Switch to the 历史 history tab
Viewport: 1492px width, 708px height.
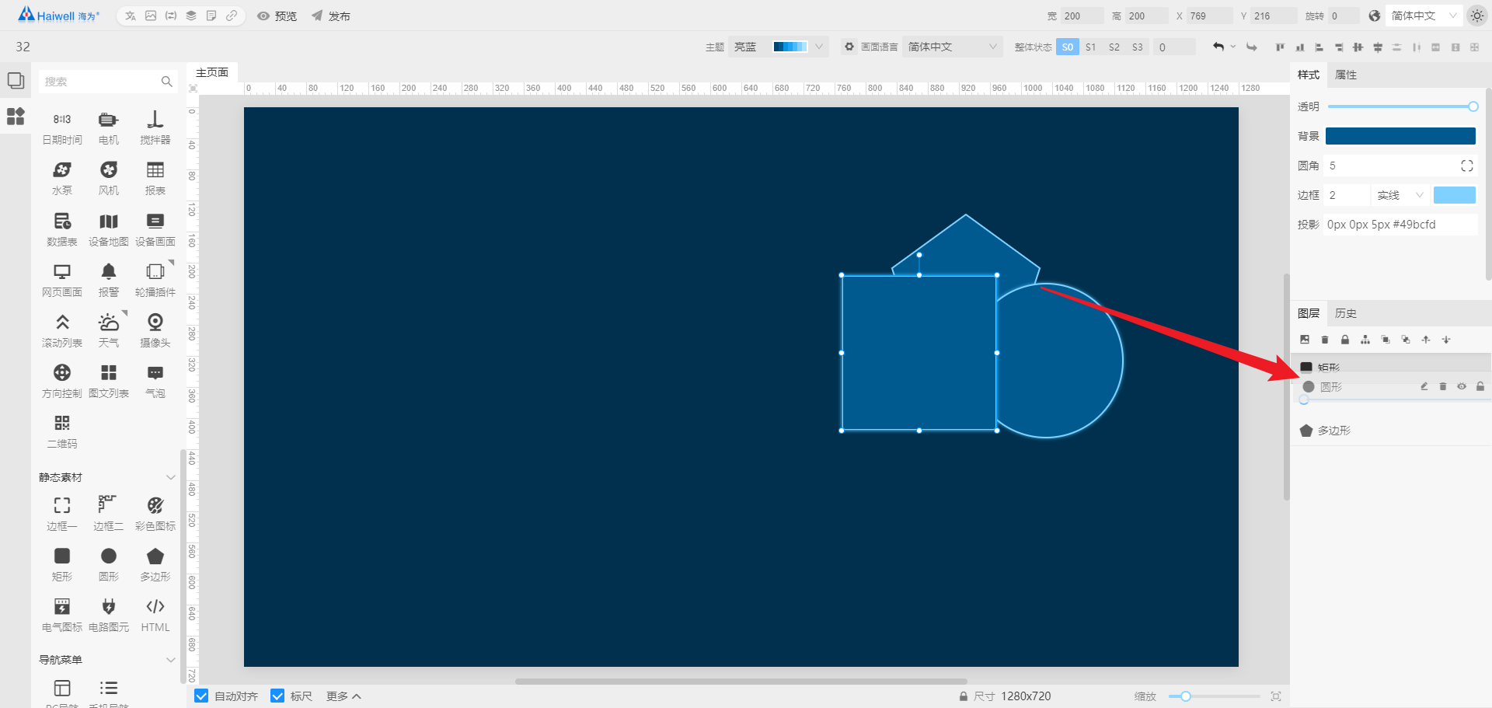[1346, 313]
